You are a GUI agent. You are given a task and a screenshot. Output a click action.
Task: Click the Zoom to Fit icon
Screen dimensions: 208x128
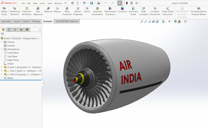coord(142,21)
